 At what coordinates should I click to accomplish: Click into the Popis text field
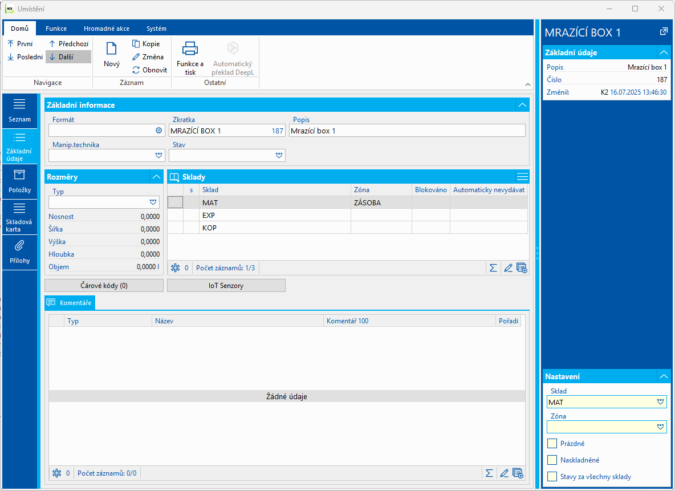[407, 131]
